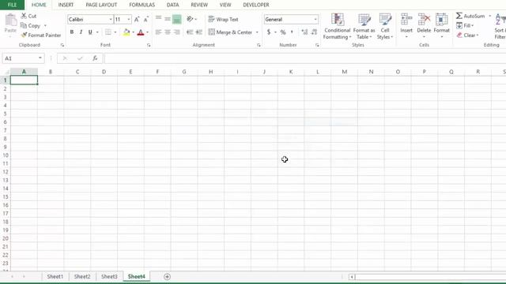Open the font size dropdown
Image resolution: width=506 pixels, height=284 pixels.
129,19
